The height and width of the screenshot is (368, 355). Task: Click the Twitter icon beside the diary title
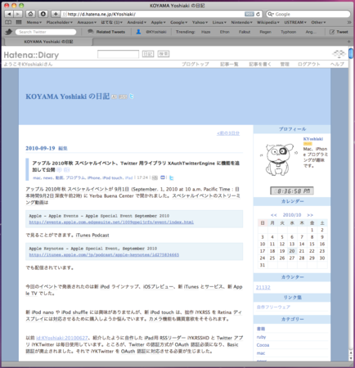tap(132, 96)
